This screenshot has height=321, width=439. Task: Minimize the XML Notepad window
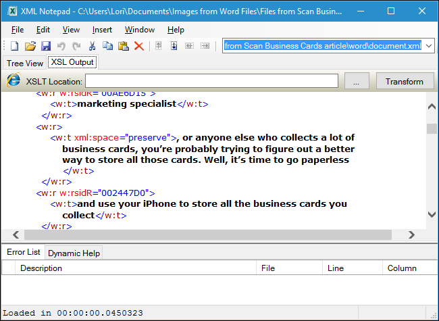361,11
